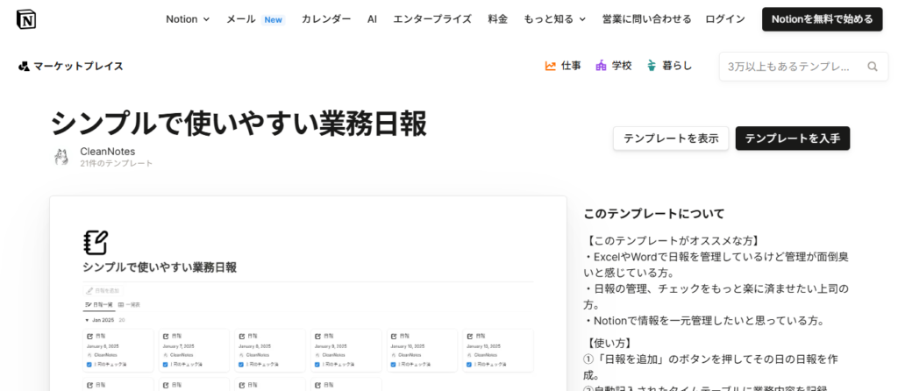Click the January 13, 2025 card icon
The height and width of the screenshot is (391, 898).
pyautogui.click(x=470, y=336)
